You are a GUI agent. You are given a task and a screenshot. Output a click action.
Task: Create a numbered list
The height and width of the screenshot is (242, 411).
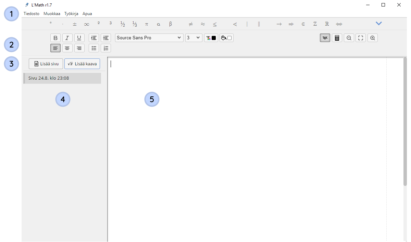[x=106, y=48]
